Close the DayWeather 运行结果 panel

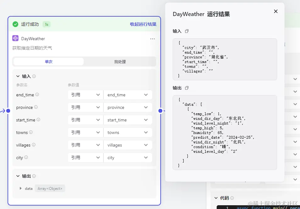(276, 11)
